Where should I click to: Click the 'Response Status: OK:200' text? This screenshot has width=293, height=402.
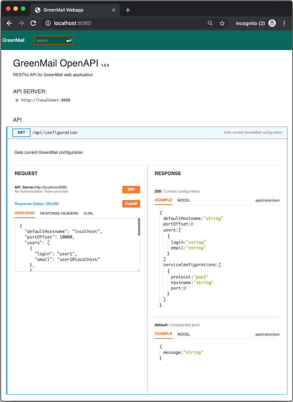coord(37,204)
